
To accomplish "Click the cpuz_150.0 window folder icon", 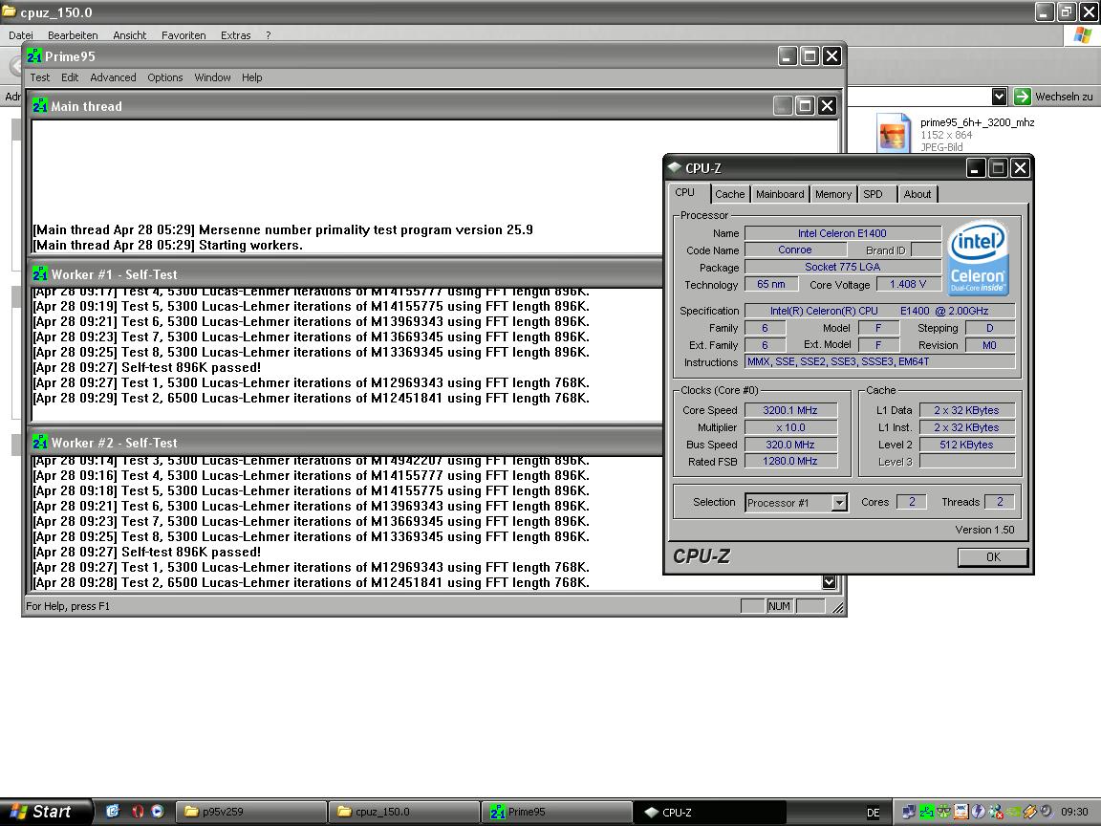I will click(x=10, y=11).
